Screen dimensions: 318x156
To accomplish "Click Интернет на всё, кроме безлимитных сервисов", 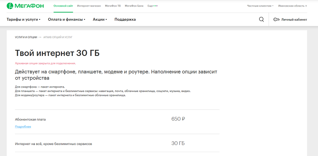I will click(x=53, y=144).
